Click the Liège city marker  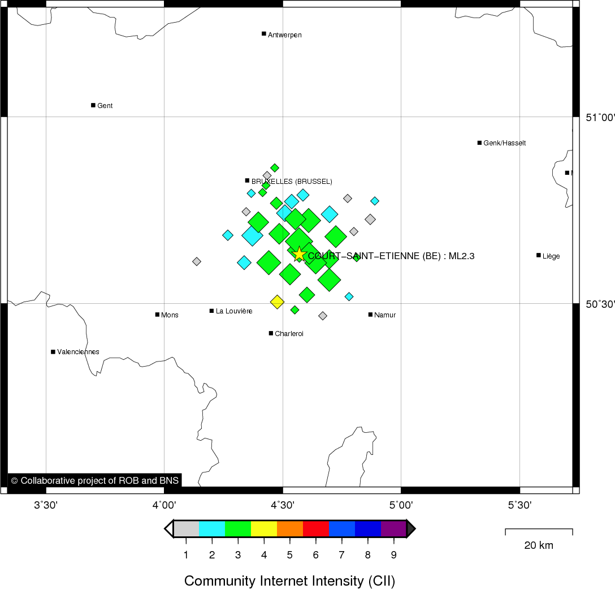tap(539, 255)
